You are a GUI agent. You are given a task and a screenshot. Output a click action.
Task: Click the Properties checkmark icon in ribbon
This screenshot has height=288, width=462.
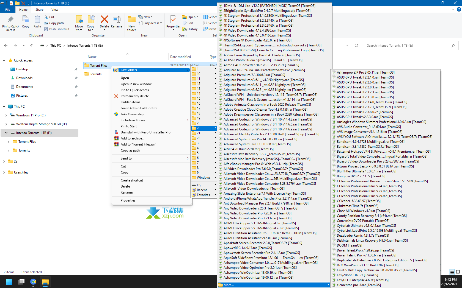[174, 20]
